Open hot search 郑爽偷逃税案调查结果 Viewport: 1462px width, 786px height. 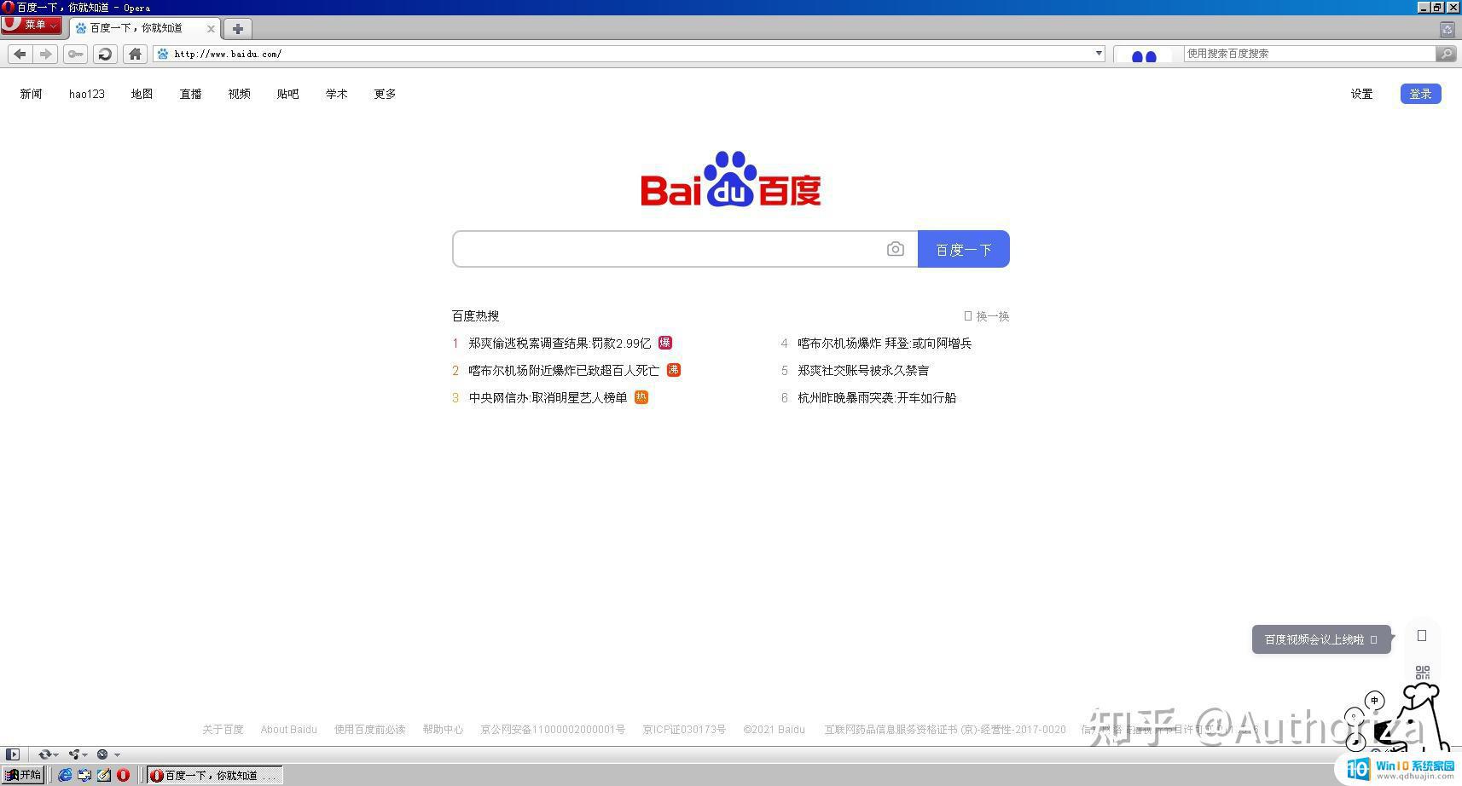pyautogui.click(x=560, y=344)
